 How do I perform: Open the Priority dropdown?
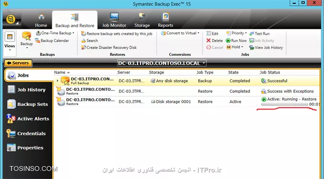pyautogui.click(x=237, y=33)
